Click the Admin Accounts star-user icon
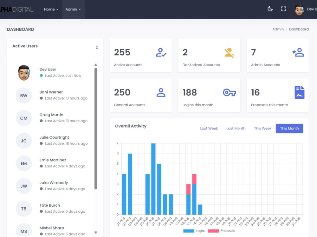The image size is (317, 237). (298, 52)
